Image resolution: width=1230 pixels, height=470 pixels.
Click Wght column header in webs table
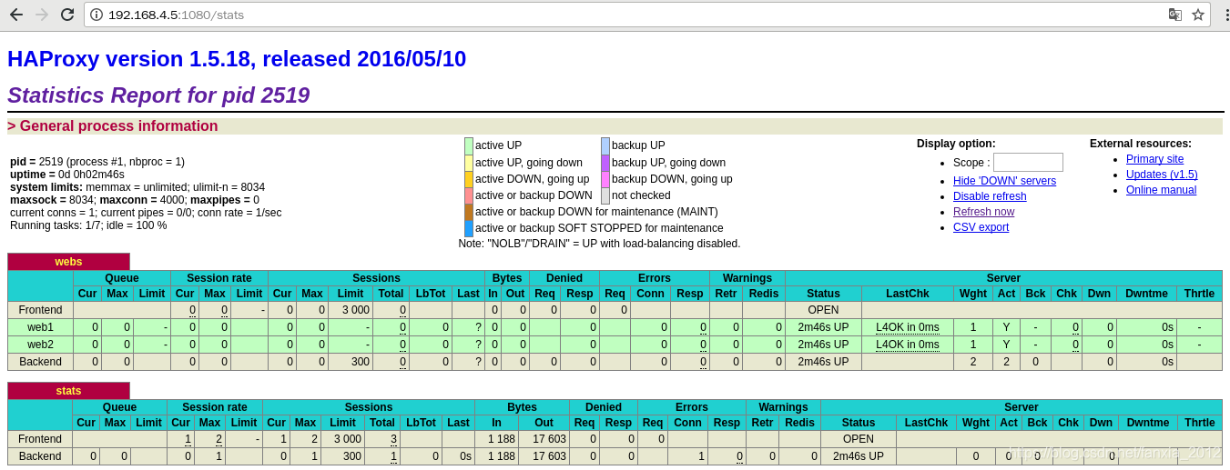(x=973, y=294)
